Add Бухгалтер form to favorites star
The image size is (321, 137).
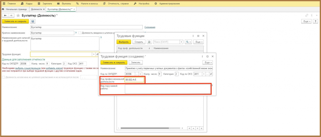tap(18, 15)
